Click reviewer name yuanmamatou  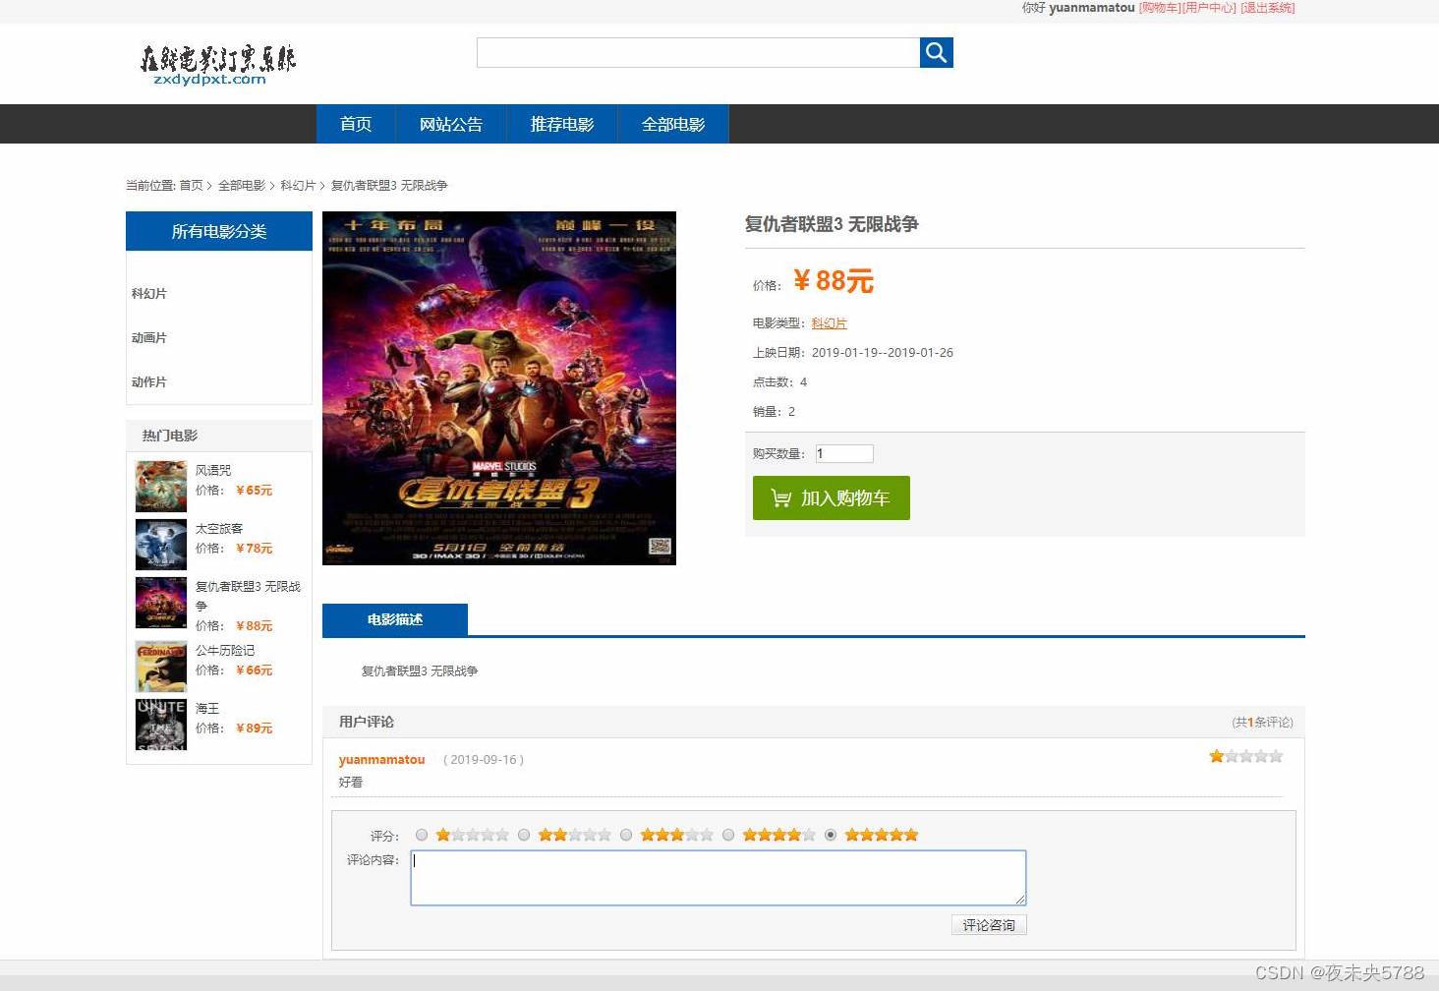click(381, 759)
